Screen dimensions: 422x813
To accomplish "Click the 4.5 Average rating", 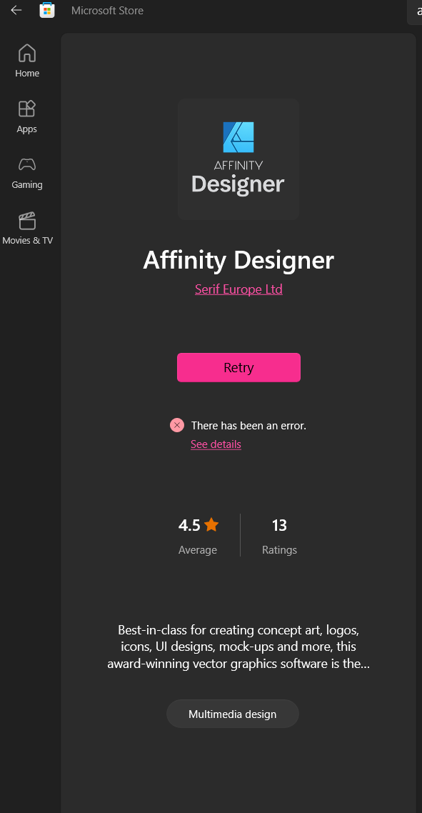I will (x=198, y=535).
